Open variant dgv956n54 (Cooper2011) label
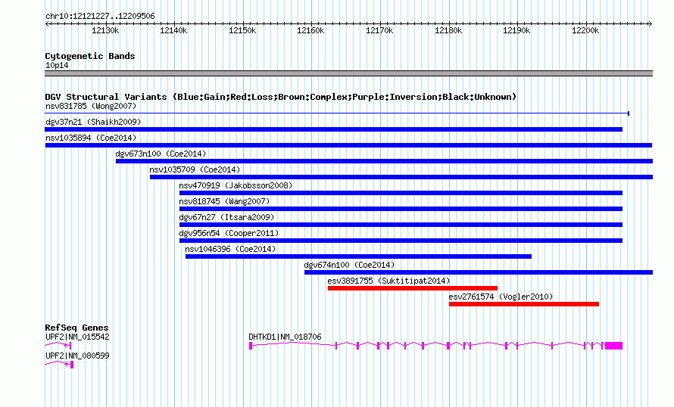 (229, 233)
